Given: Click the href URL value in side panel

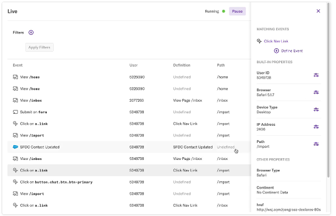Looking at the screenshot, I should 289,209.
